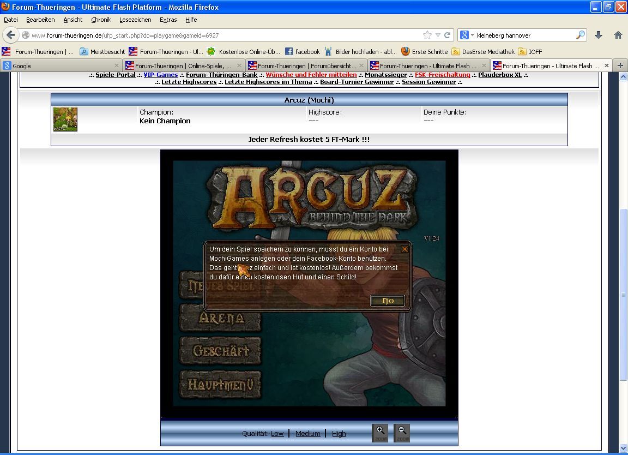Close the Google tab
The width and height of the screenshot is (628, 455).
(117, 65)
